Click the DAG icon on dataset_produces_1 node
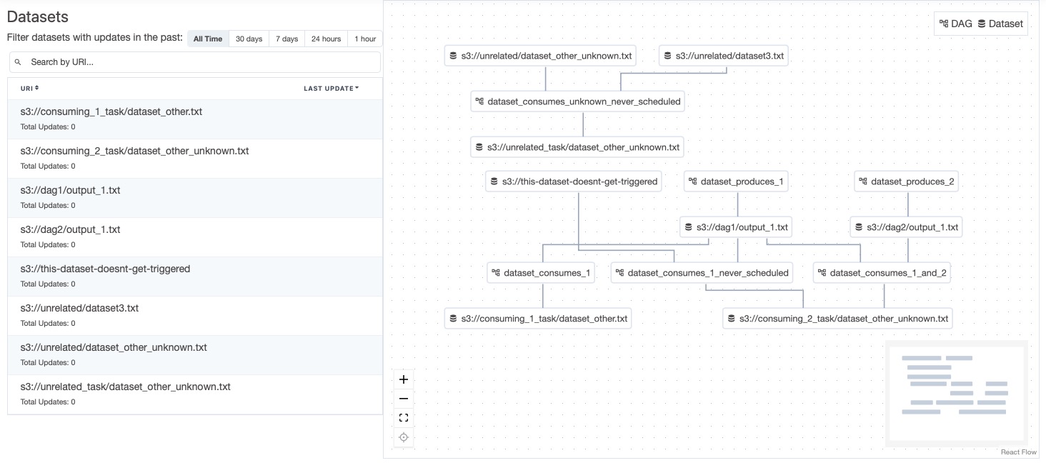This screenshot has width=1046, height=463. coord(692,181)
